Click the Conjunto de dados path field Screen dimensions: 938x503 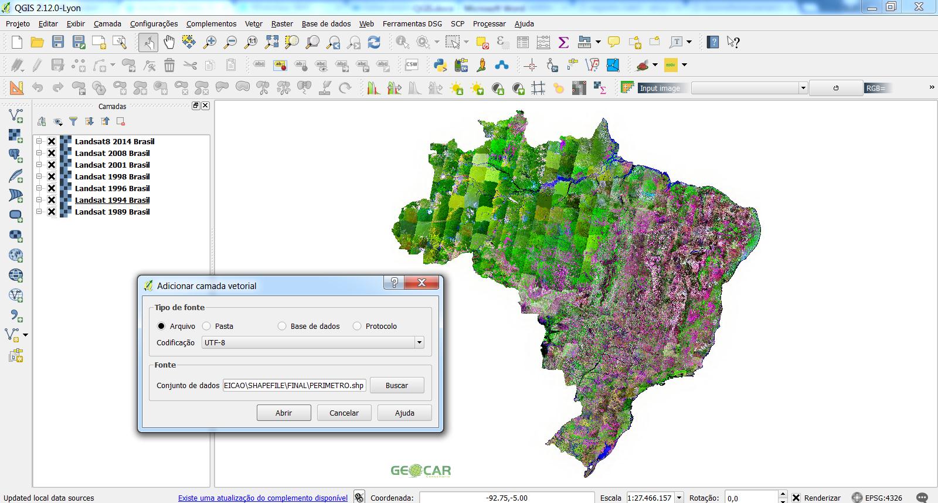click(x=294, y=385)
